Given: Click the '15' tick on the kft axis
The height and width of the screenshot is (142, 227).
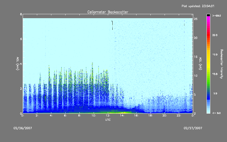Looking at the screenshot, I should coord(196,57).
